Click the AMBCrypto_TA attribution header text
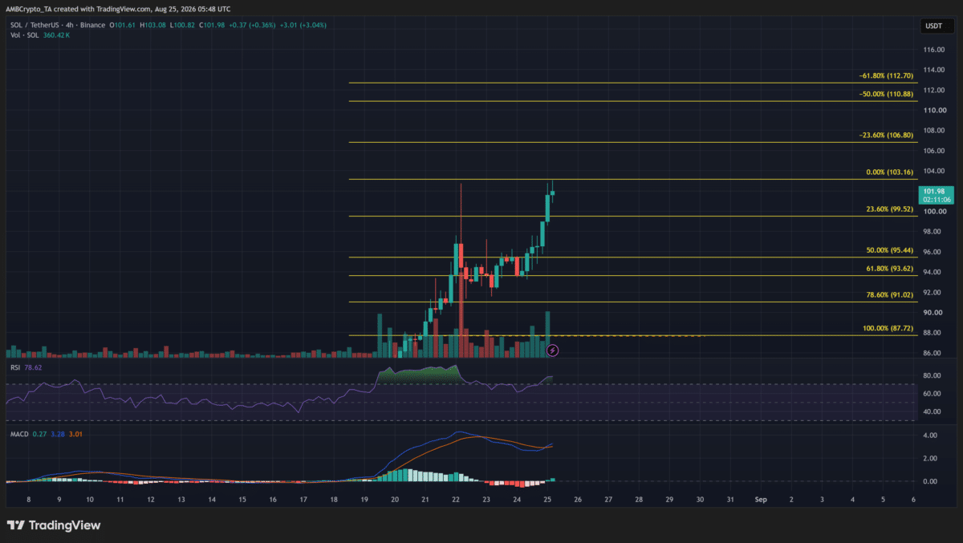The image size is (963, 543). [x=30, y=9]
